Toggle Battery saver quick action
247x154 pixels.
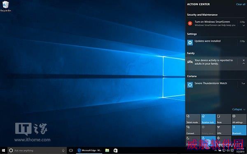pyautogui.click(x=208, y=130)
